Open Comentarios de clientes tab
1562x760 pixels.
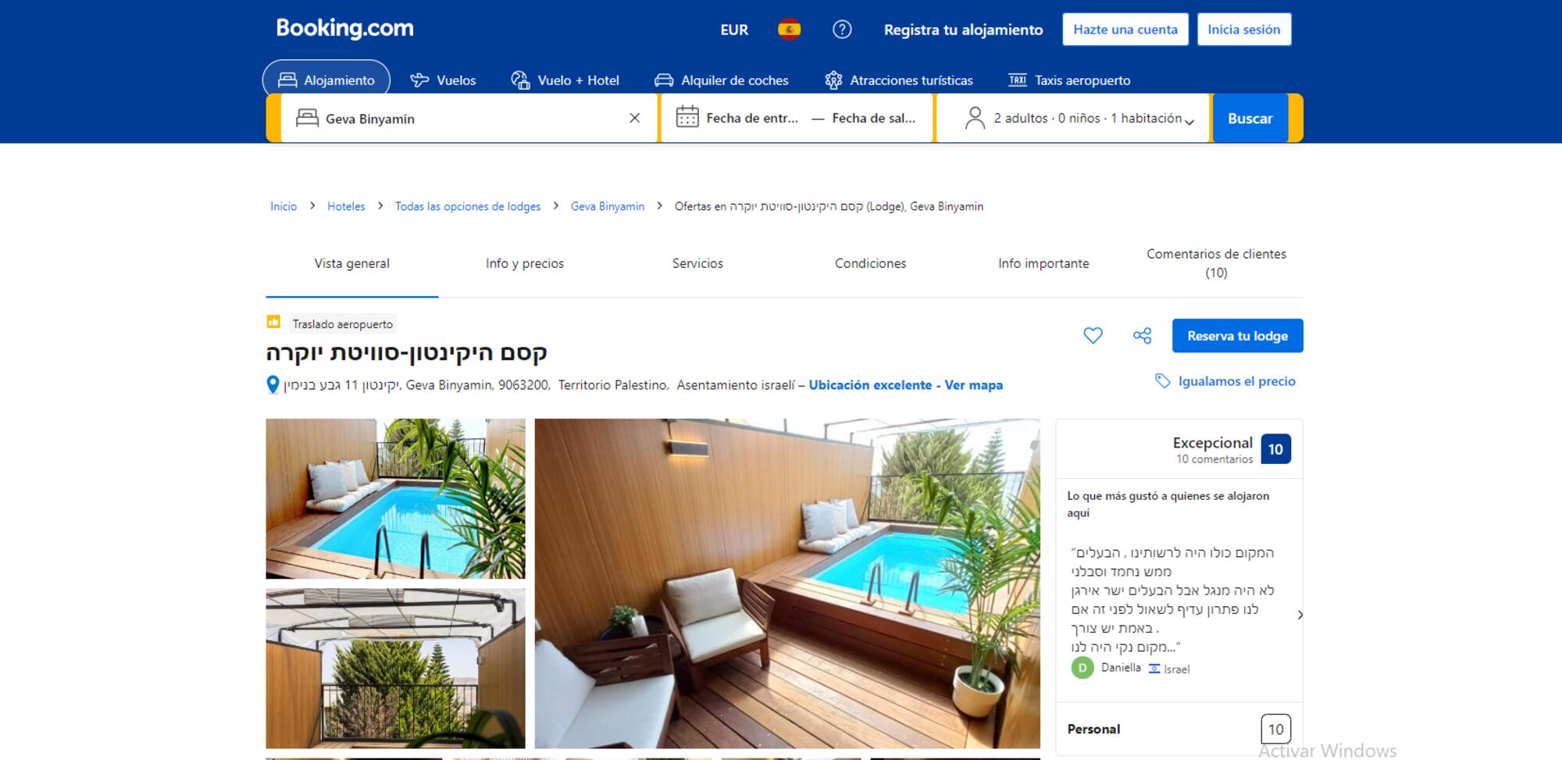[x=1215, y=263]
